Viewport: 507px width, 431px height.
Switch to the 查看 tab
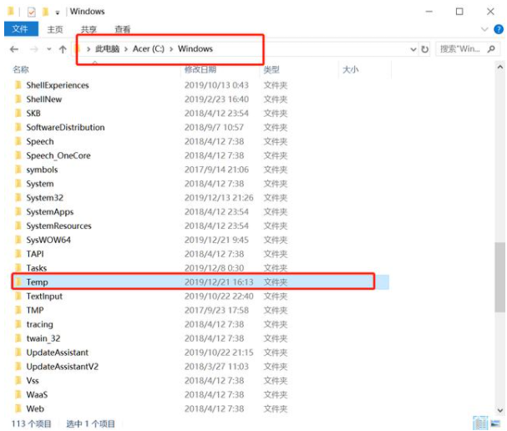pyautogui.click(x=122, y=29)
